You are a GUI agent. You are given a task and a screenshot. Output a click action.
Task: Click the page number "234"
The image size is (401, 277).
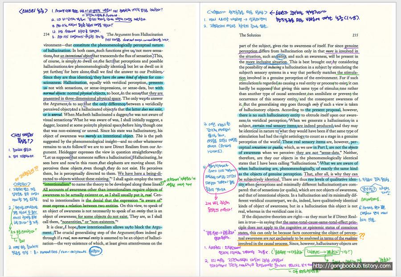46,34
